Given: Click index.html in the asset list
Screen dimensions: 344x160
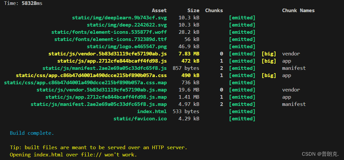Looking at the screenshot, I should [152, 111].
